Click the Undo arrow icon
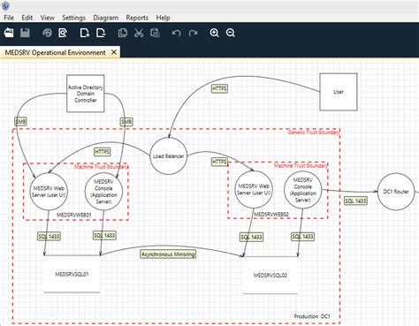The width and height of the screenshot is (419, 326). click(x=176, y=33)
